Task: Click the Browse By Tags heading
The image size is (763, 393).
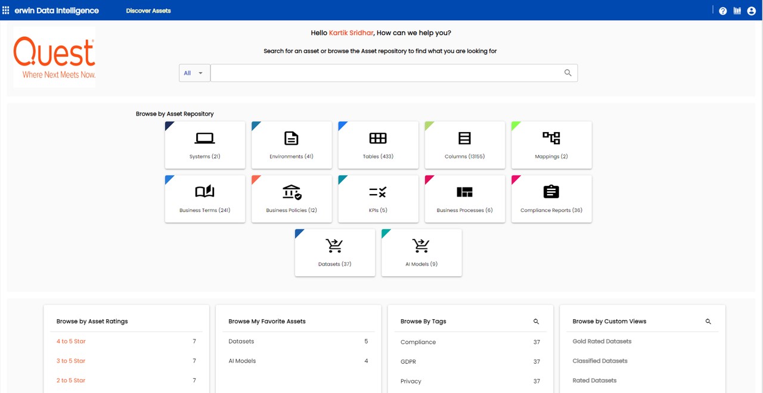Action: point(423,322)
